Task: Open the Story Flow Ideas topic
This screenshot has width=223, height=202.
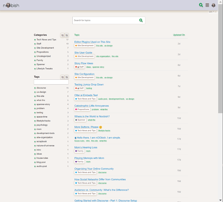Action: tap(84, 63)
